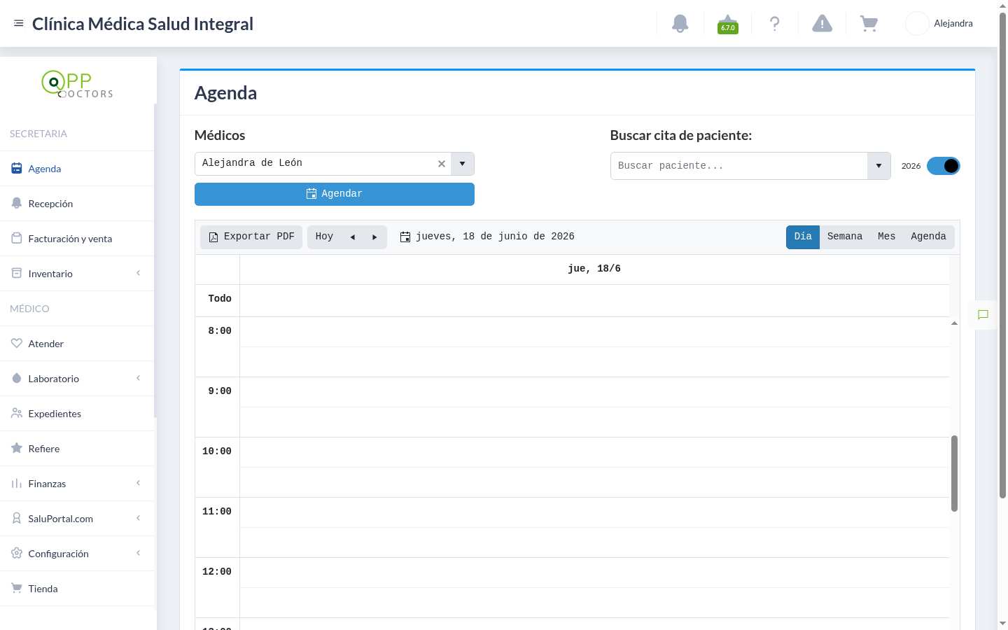Expand the Finanzas submenu chevron
Screen dimensions: 1008x630
pos(138,483)
